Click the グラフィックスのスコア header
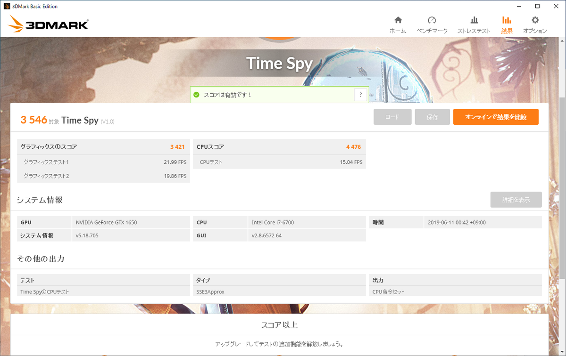This screenshot has height=356, width=566. (49, 147)
